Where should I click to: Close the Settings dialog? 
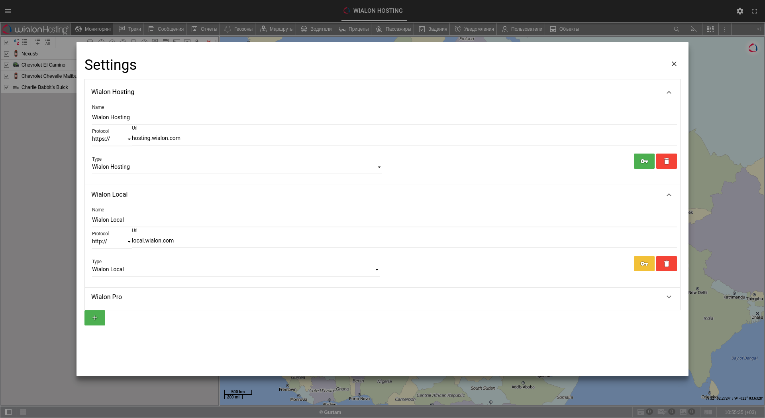(x=674, y=64)
